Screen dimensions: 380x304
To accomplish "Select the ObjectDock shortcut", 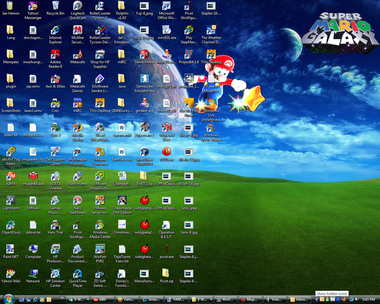I will 11,228.
